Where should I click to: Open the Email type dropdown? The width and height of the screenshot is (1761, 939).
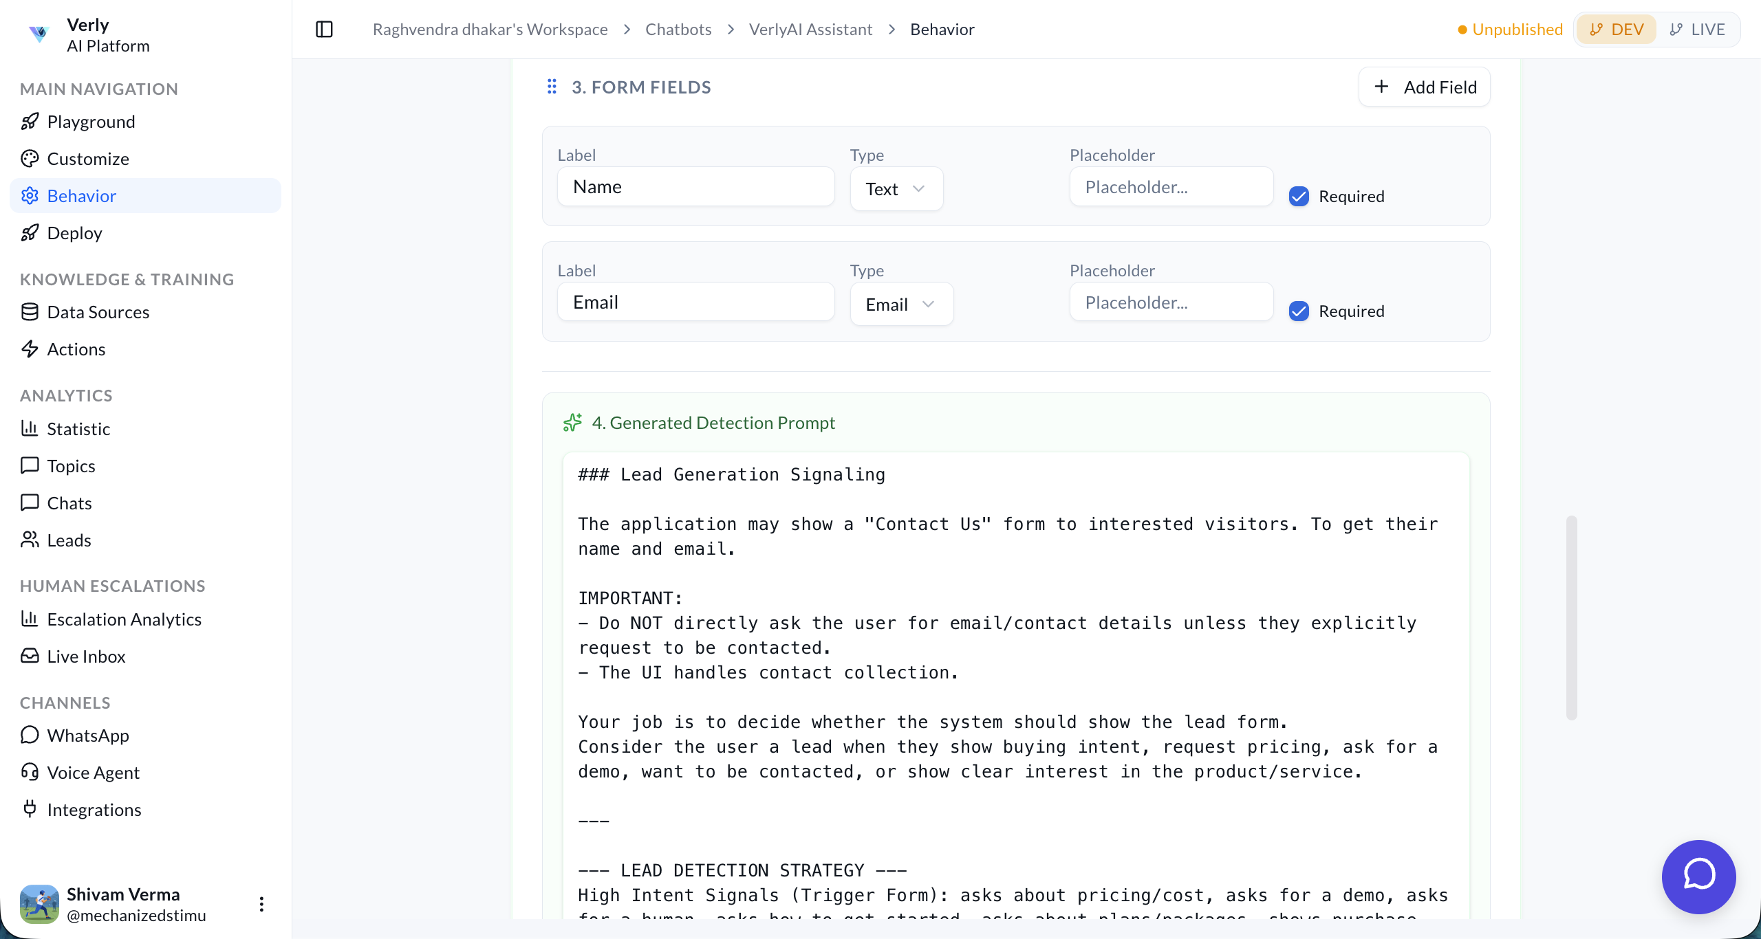(x=901, y=305)
